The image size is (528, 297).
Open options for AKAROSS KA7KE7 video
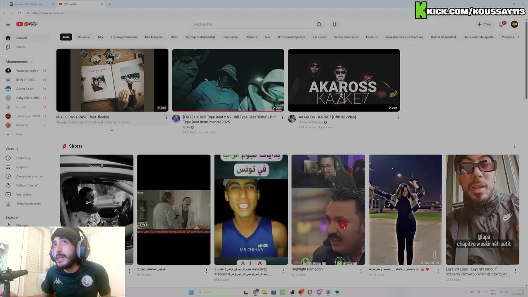point(398,118)
